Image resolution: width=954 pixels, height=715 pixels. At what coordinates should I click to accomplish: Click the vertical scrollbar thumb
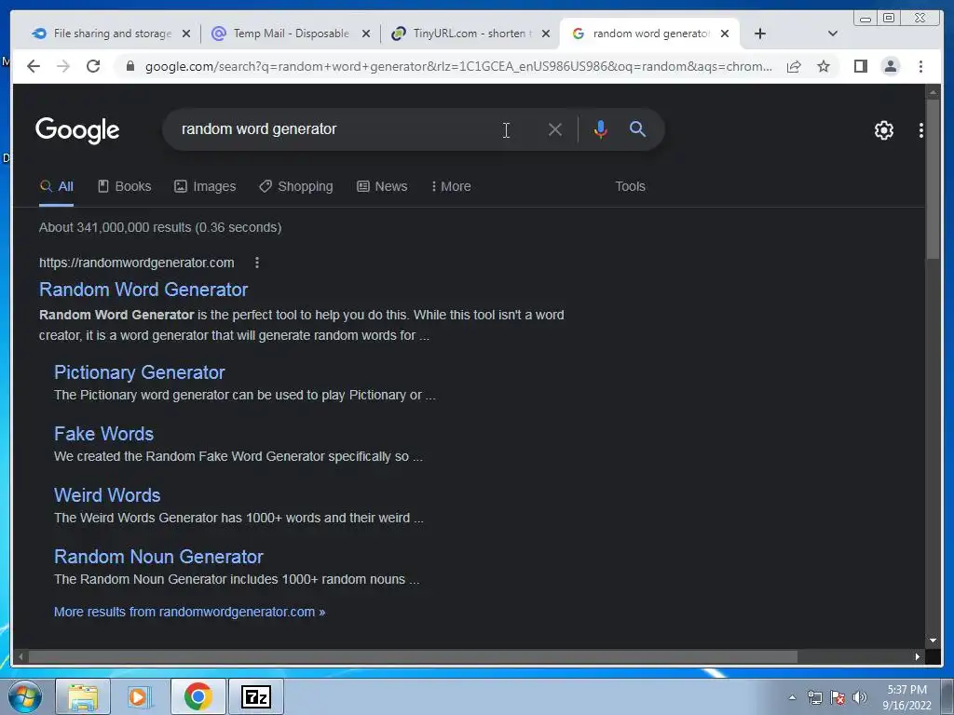click(933, 180)
